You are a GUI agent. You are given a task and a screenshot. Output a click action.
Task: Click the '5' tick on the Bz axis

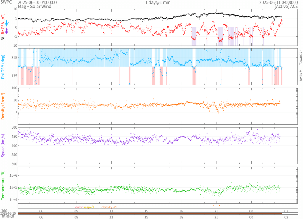(x=16, y=18)
